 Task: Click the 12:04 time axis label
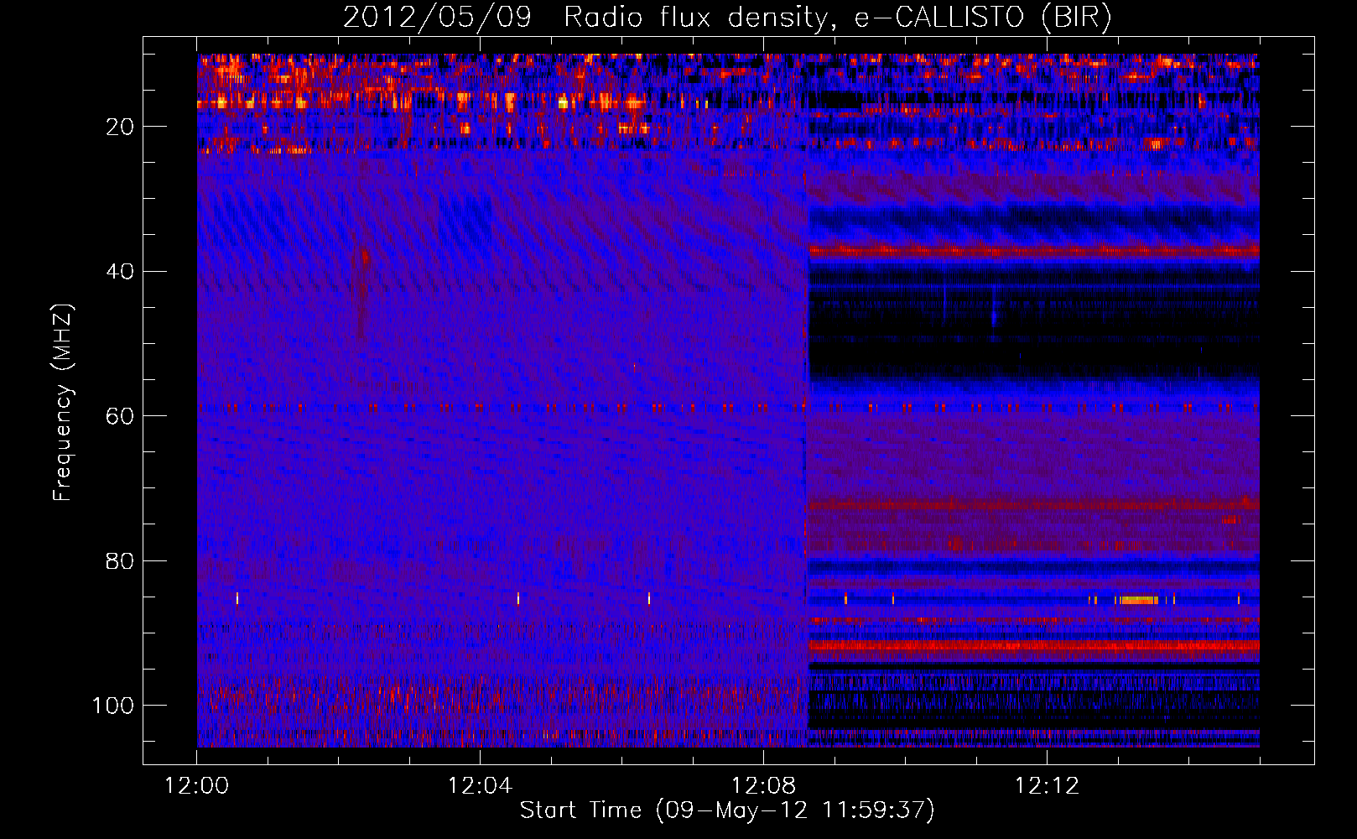click(480, 786)
